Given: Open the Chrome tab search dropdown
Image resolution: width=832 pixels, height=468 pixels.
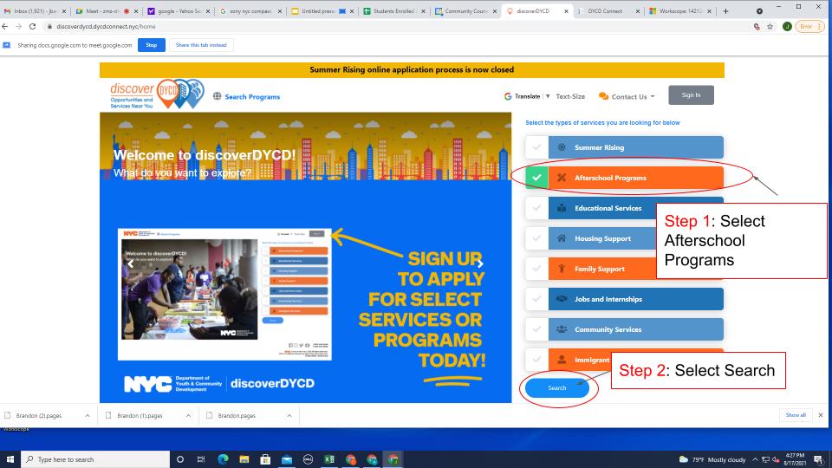Looking at the screenshot, I should pos(759,10).
